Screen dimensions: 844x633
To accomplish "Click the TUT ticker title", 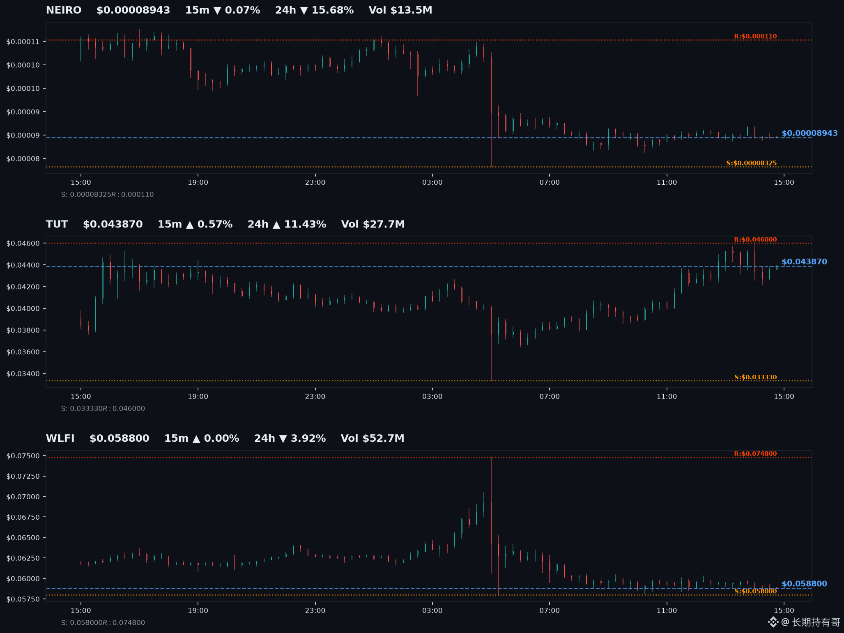I will coord(57,224).
